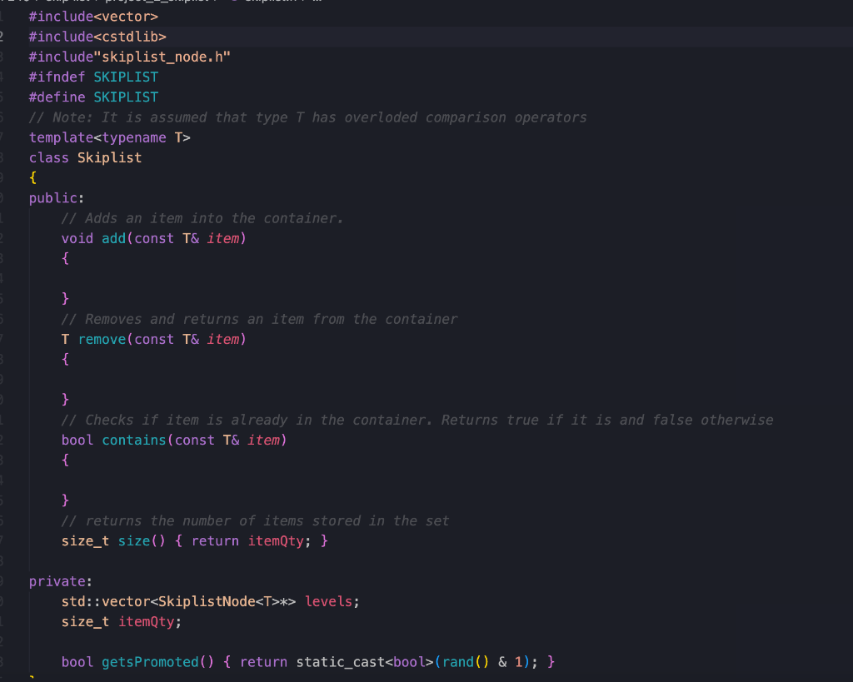Viewport: 853px width, 682px height.
Task: Click static_cast<bool> in getsPromoted
Action: [x=365, y=662]
